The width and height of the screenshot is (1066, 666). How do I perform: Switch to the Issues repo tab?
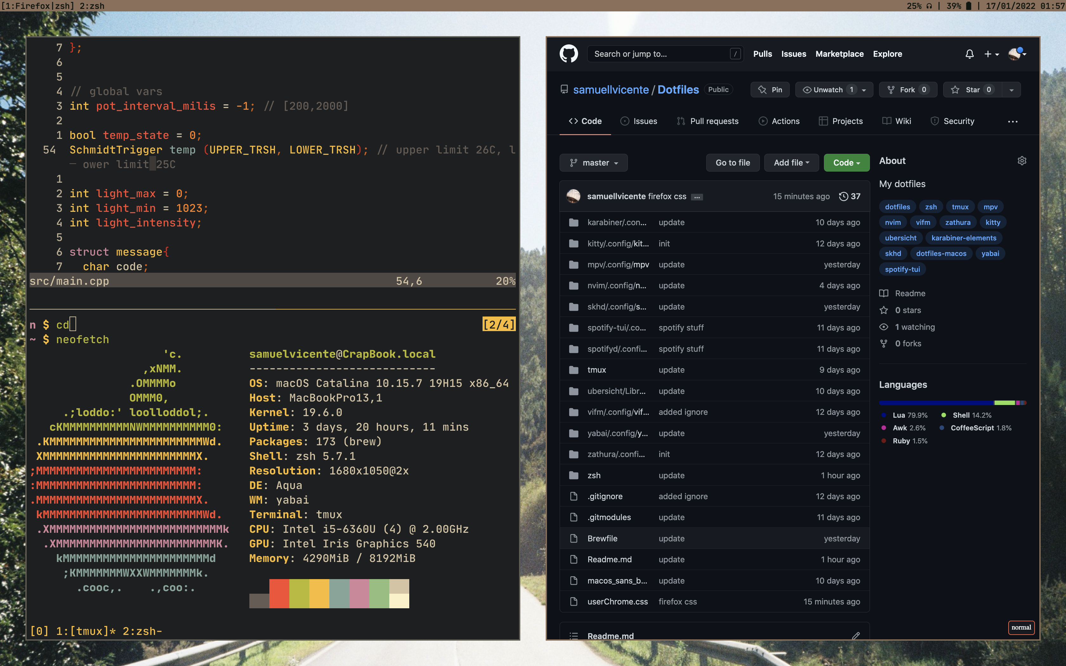(639, 121)
